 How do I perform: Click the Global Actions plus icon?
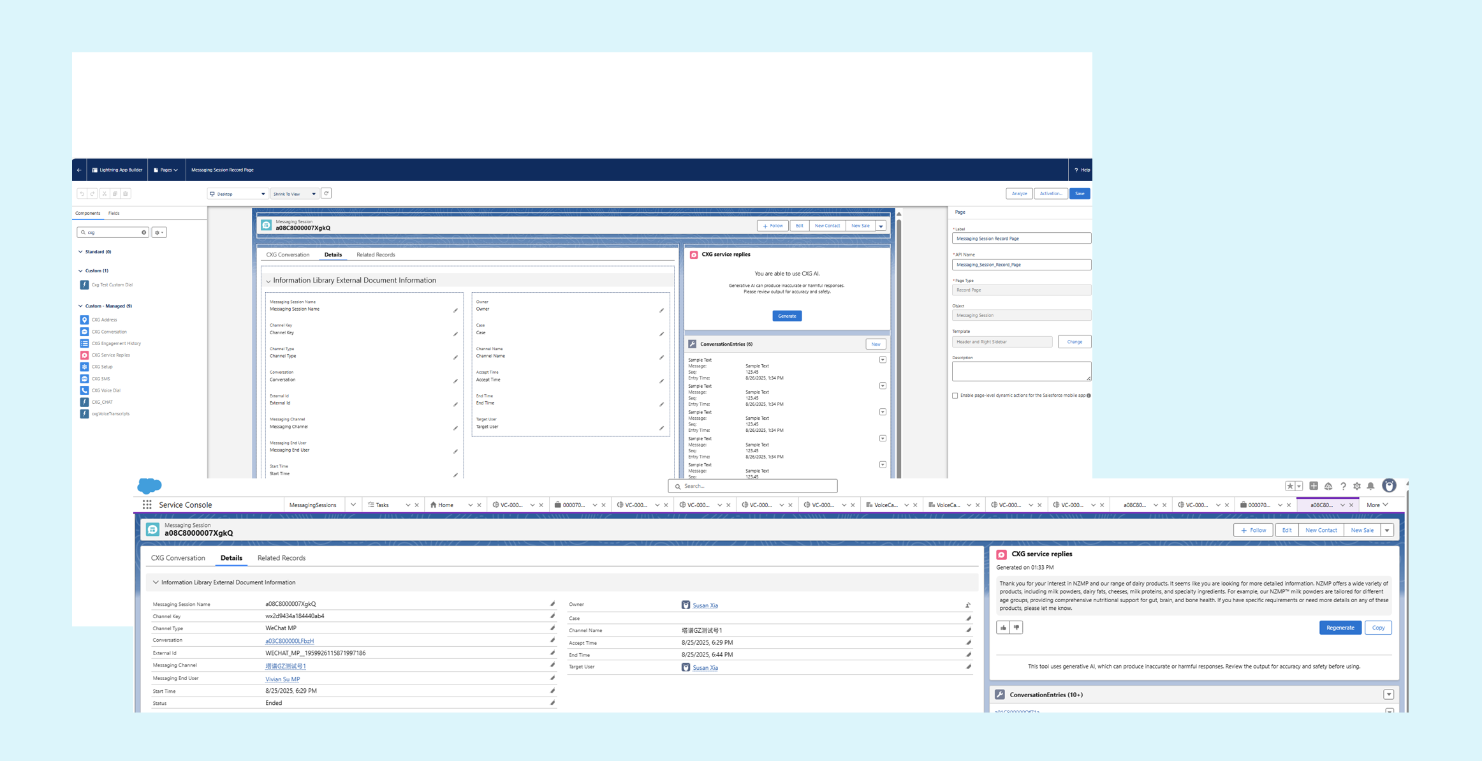1314,486
